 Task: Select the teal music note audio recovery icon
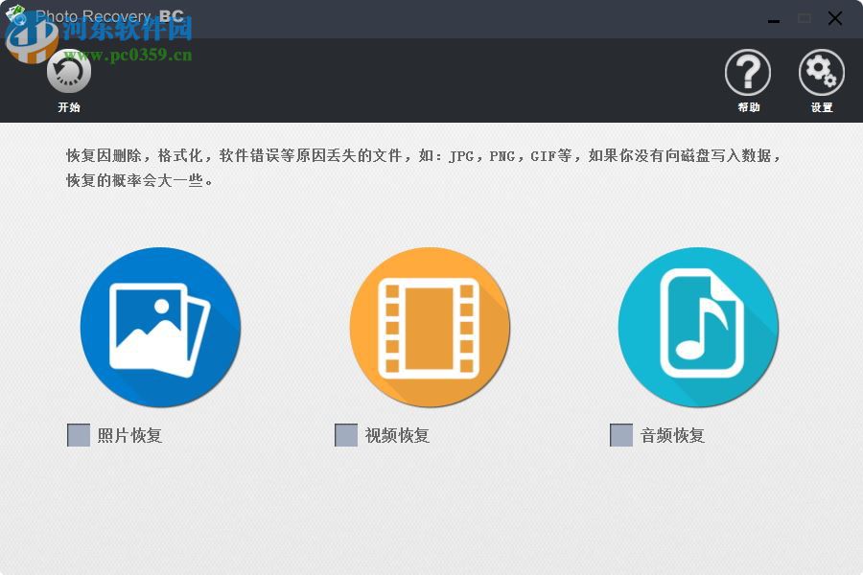coord(697,327)
